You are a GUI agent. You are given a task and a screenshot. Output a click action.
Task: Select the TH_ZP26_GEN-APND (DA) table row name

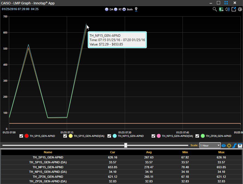tap(48, 181)
